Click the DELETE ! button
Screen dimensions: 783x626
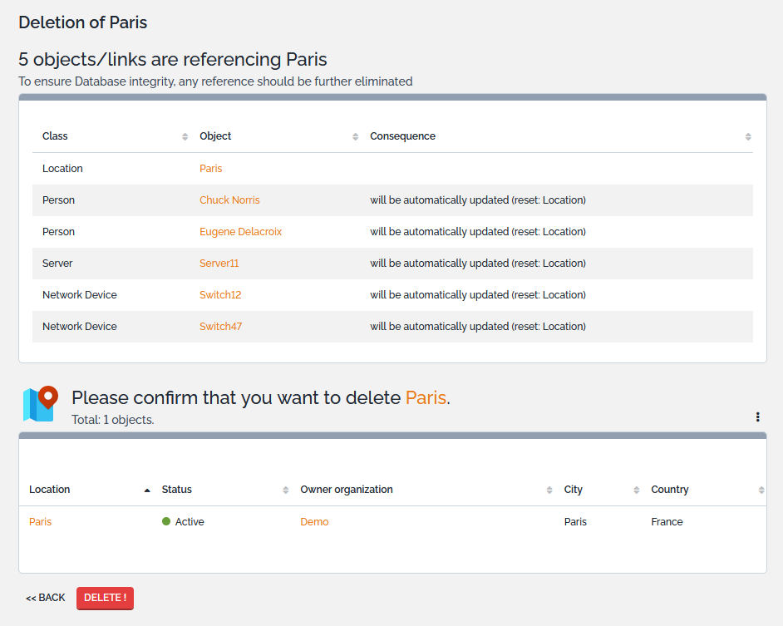pos(105,598)
